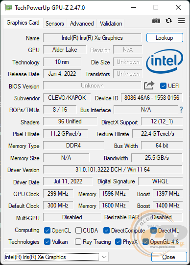Click the Lookup button

coord(165,38)
